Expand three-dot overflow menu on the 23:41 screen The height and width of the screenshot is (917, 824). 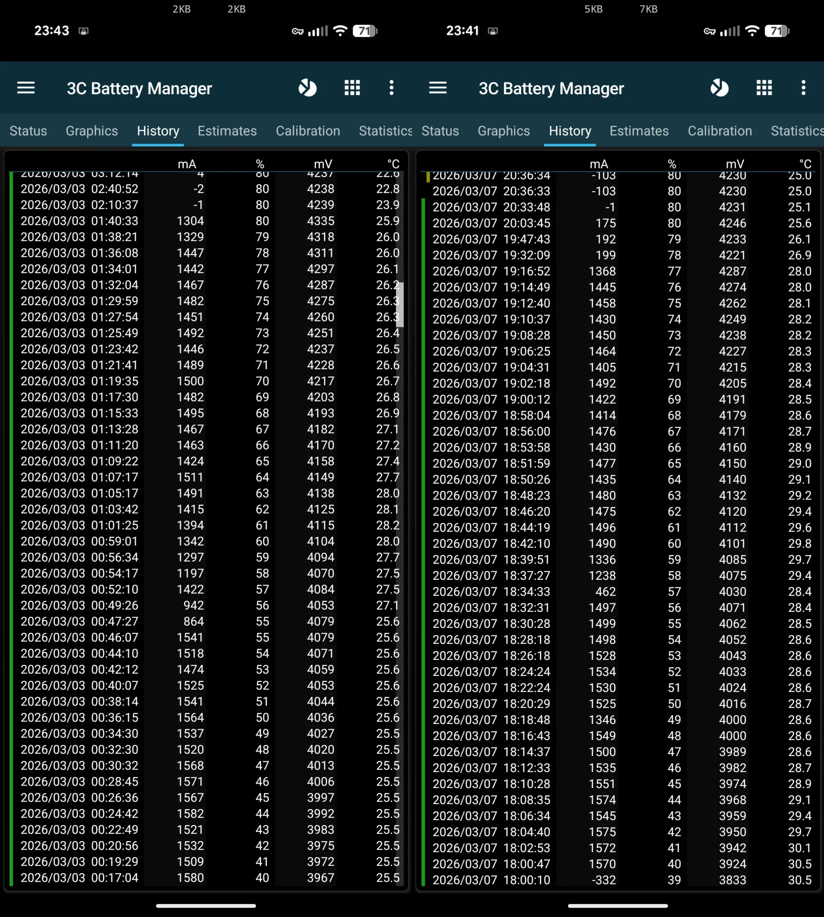point(803,88)
